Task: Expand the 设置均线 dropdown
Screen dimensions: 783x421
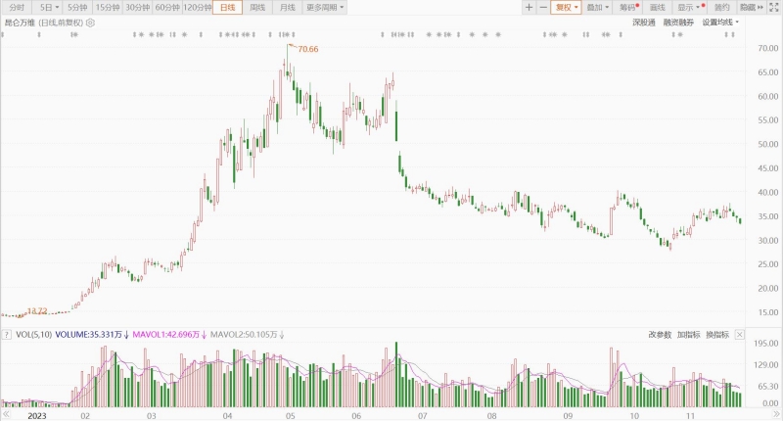Action: [720, 23]
